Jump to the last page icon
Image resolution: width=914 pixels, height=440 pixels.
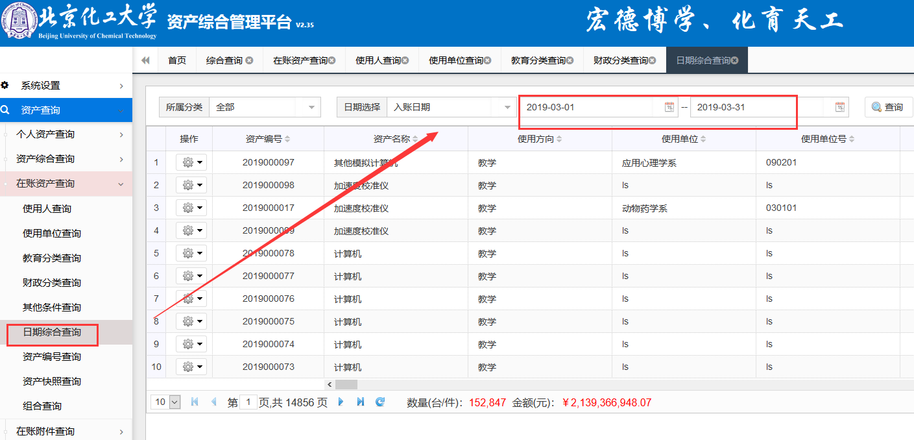pyautogui.click(x=361, y=402)
